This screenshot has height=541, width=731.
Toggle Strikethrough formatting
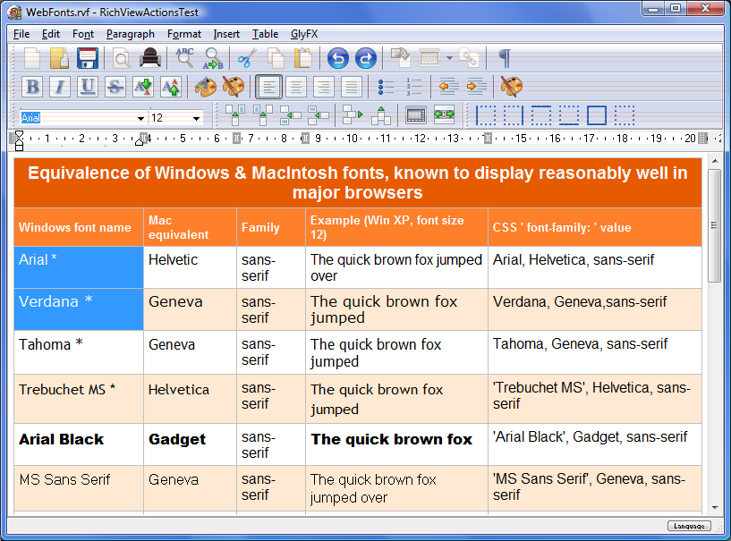coord(115,87)
